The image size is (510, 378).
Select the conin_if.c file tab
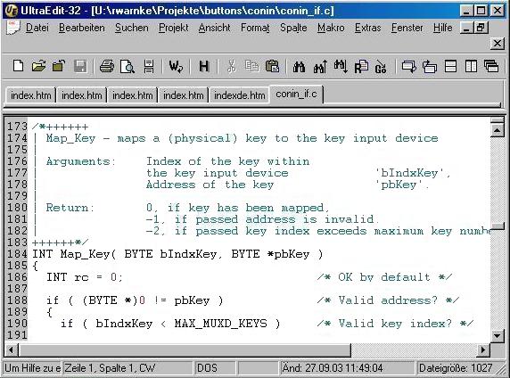(x=296, y=94)
